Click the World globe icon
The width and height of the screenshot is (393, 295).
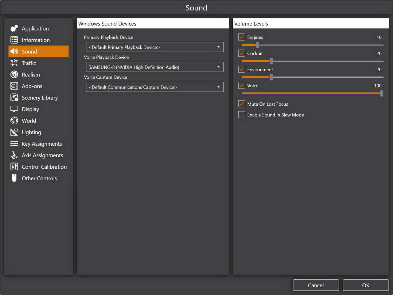tap(14, 121)
